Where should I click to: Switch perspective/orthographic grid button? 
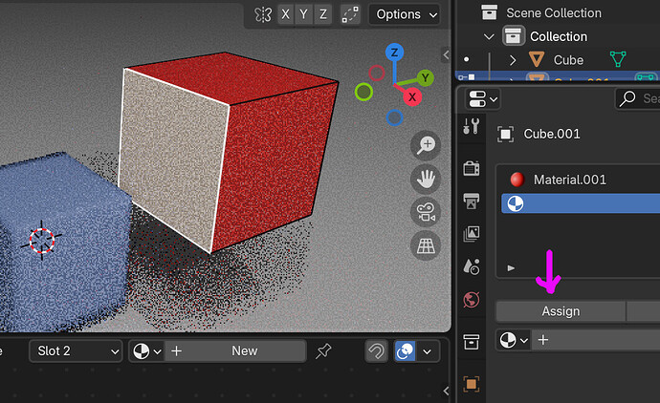[426, 245]
